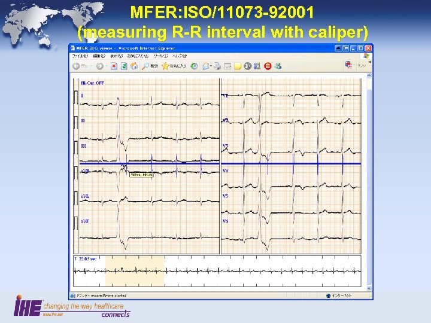
Task: Click the Hi-Cut OFF filter label
Action: (x=93, y=83)
